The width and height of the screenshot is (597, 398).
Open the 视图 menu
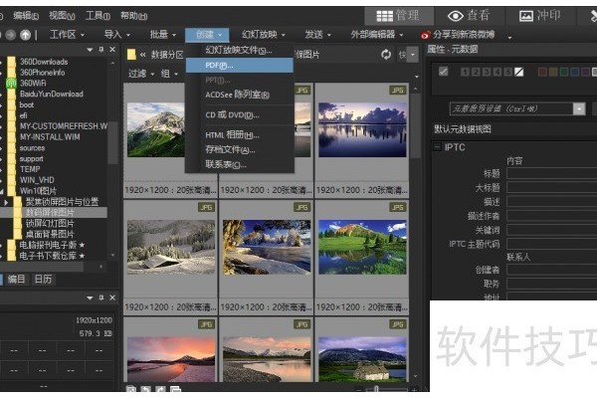pyautogui.click(x=62, y=16)
